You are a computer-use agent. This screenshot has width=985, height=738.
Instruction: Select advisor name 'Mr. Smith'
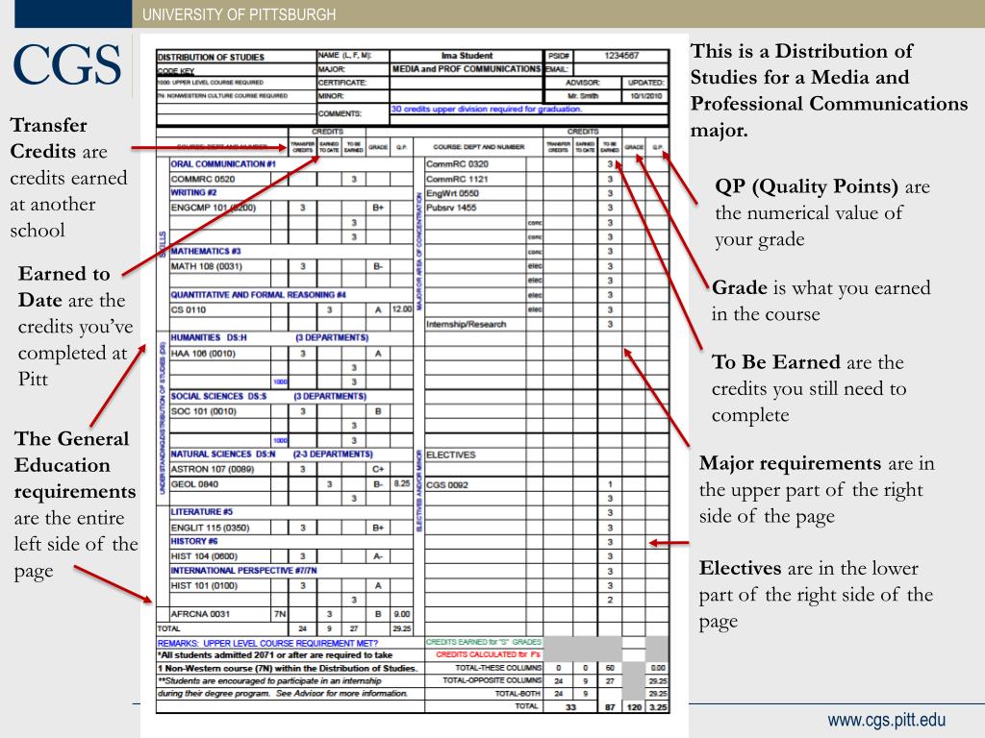tap(583, 96)
